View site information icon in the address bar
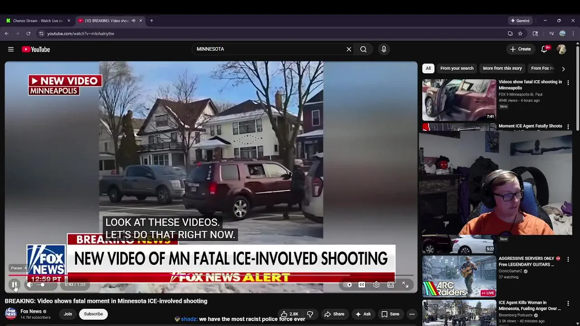The height and width of the screenshot is (326, 580). (41, 34)
